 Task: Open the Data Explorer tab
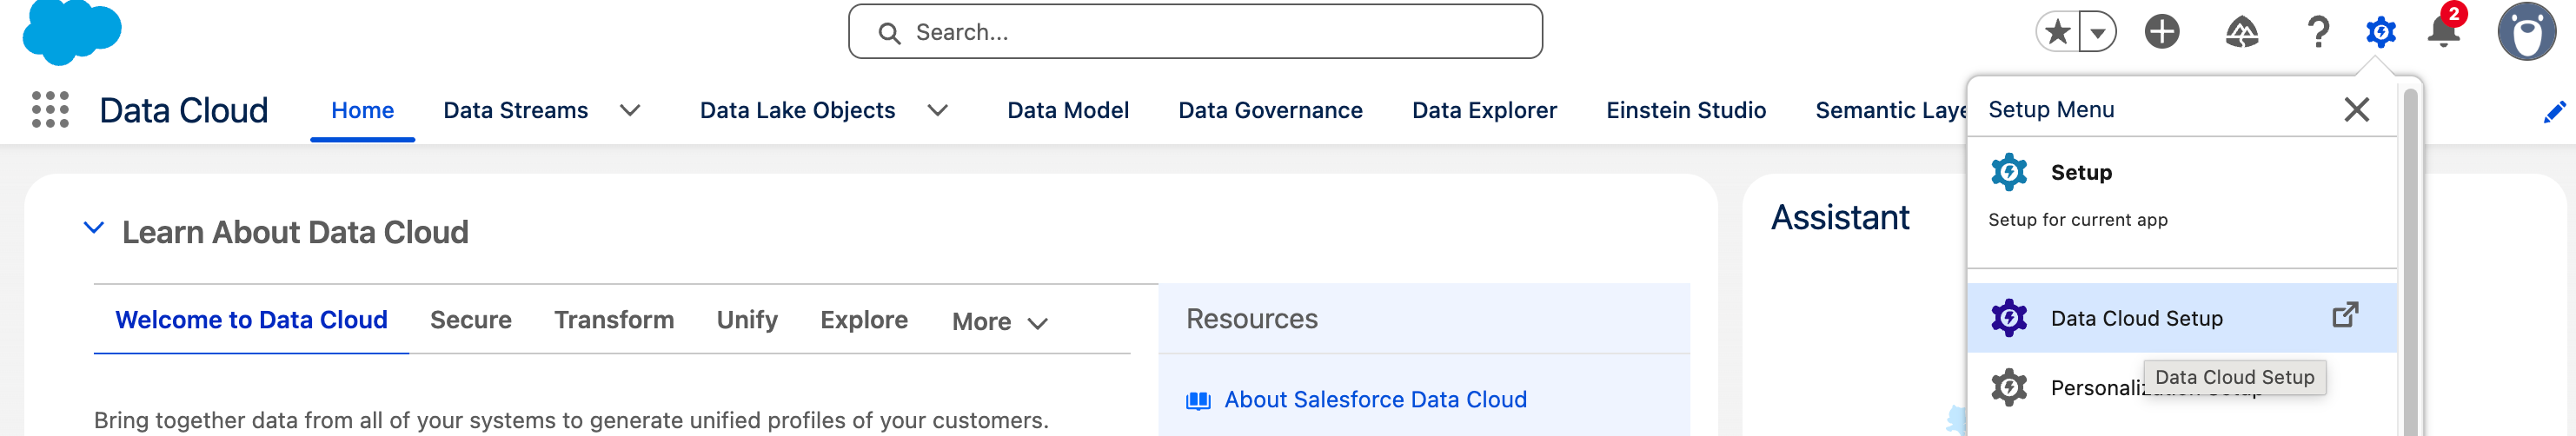coord(1484,110)
